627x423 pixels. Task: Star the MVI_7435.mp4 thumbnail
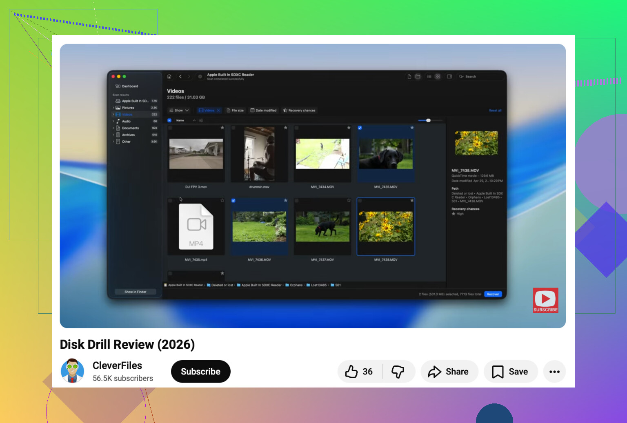[222, 200]
